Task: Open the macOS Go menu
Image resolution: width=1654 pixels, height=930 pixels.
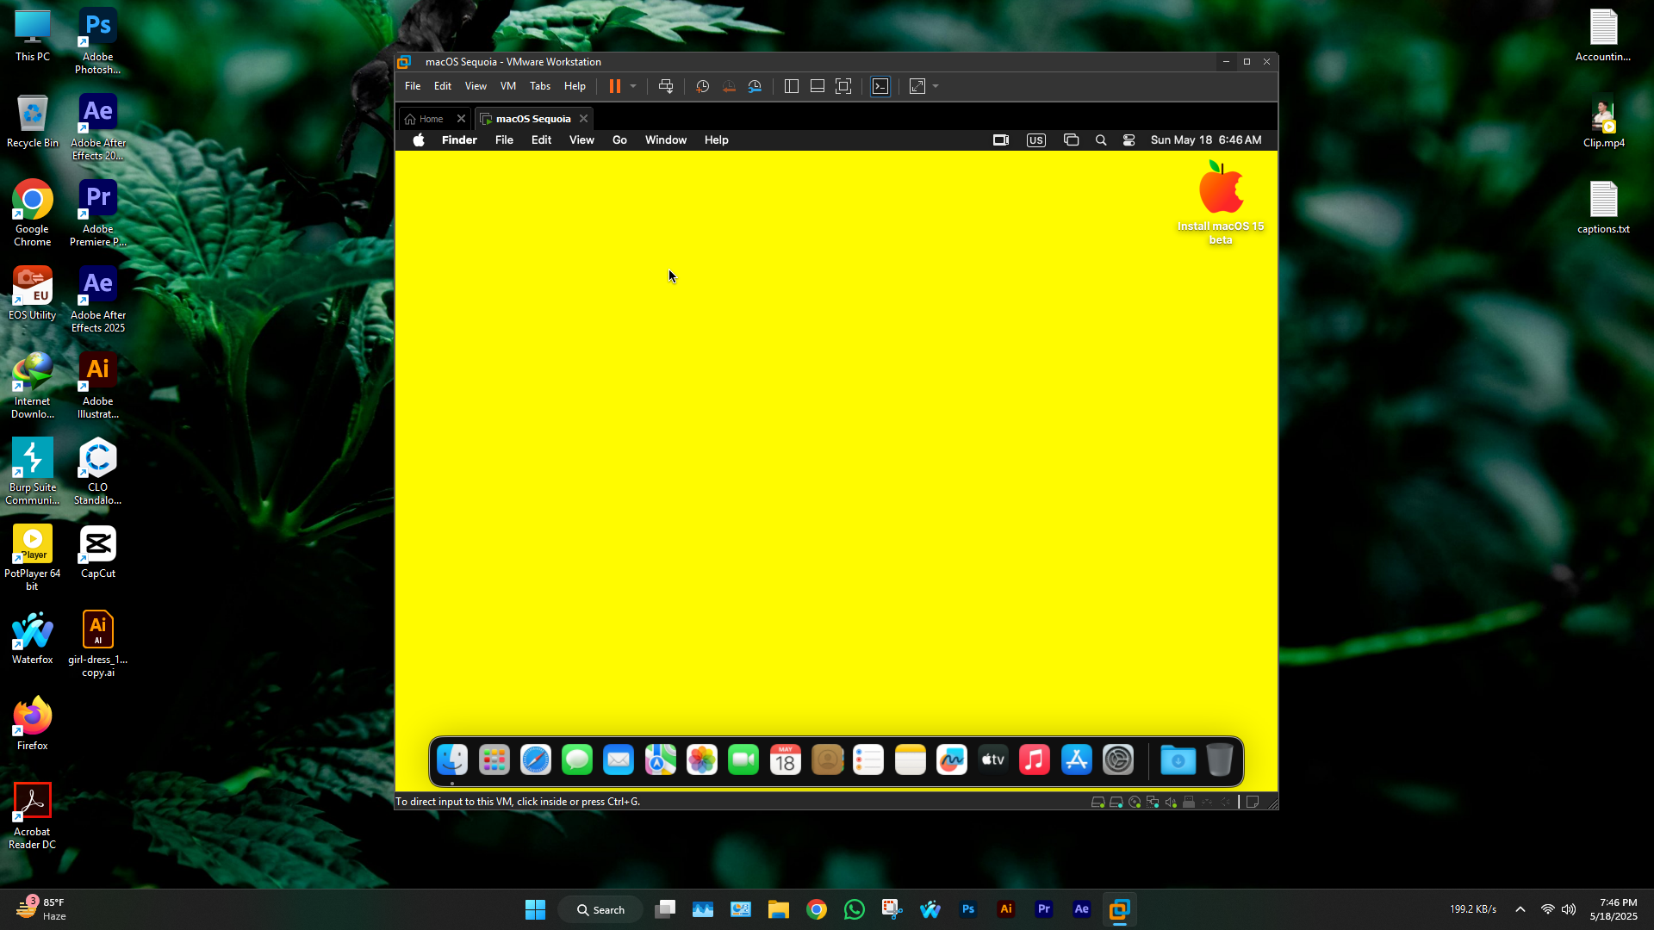Action: [619, 140]
